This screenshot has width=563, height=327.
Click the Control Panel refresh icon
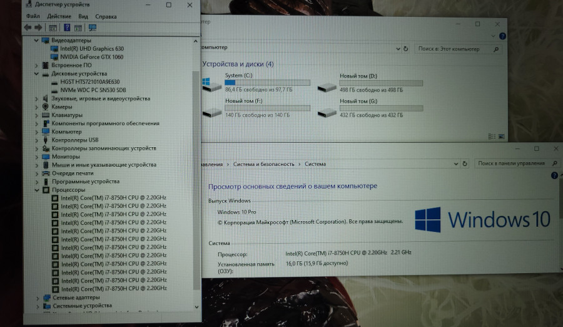coord(464,163)
